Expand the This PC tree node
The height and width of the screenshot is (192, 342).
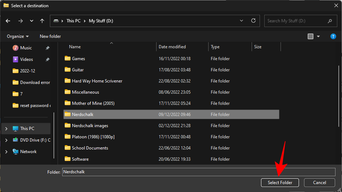pos(6,129)
